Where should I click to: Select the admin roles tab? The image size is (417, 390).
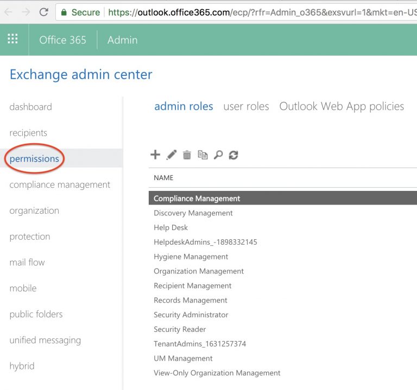point(184,106)
